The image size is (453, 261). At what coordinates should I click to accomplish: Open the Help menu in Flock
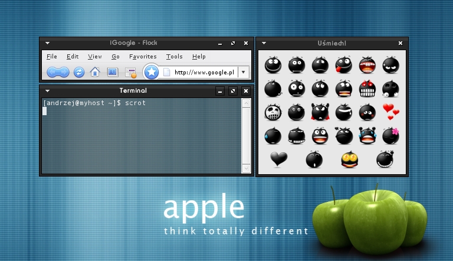click(x=199, y=57)
